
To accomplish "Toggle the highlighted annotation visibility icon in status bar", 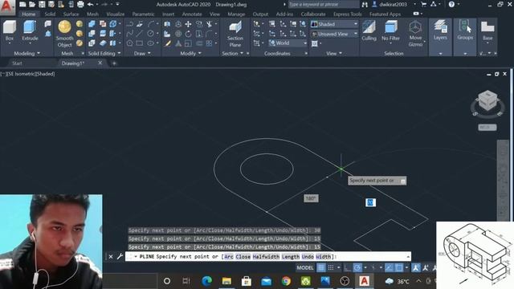I will 416,267.
